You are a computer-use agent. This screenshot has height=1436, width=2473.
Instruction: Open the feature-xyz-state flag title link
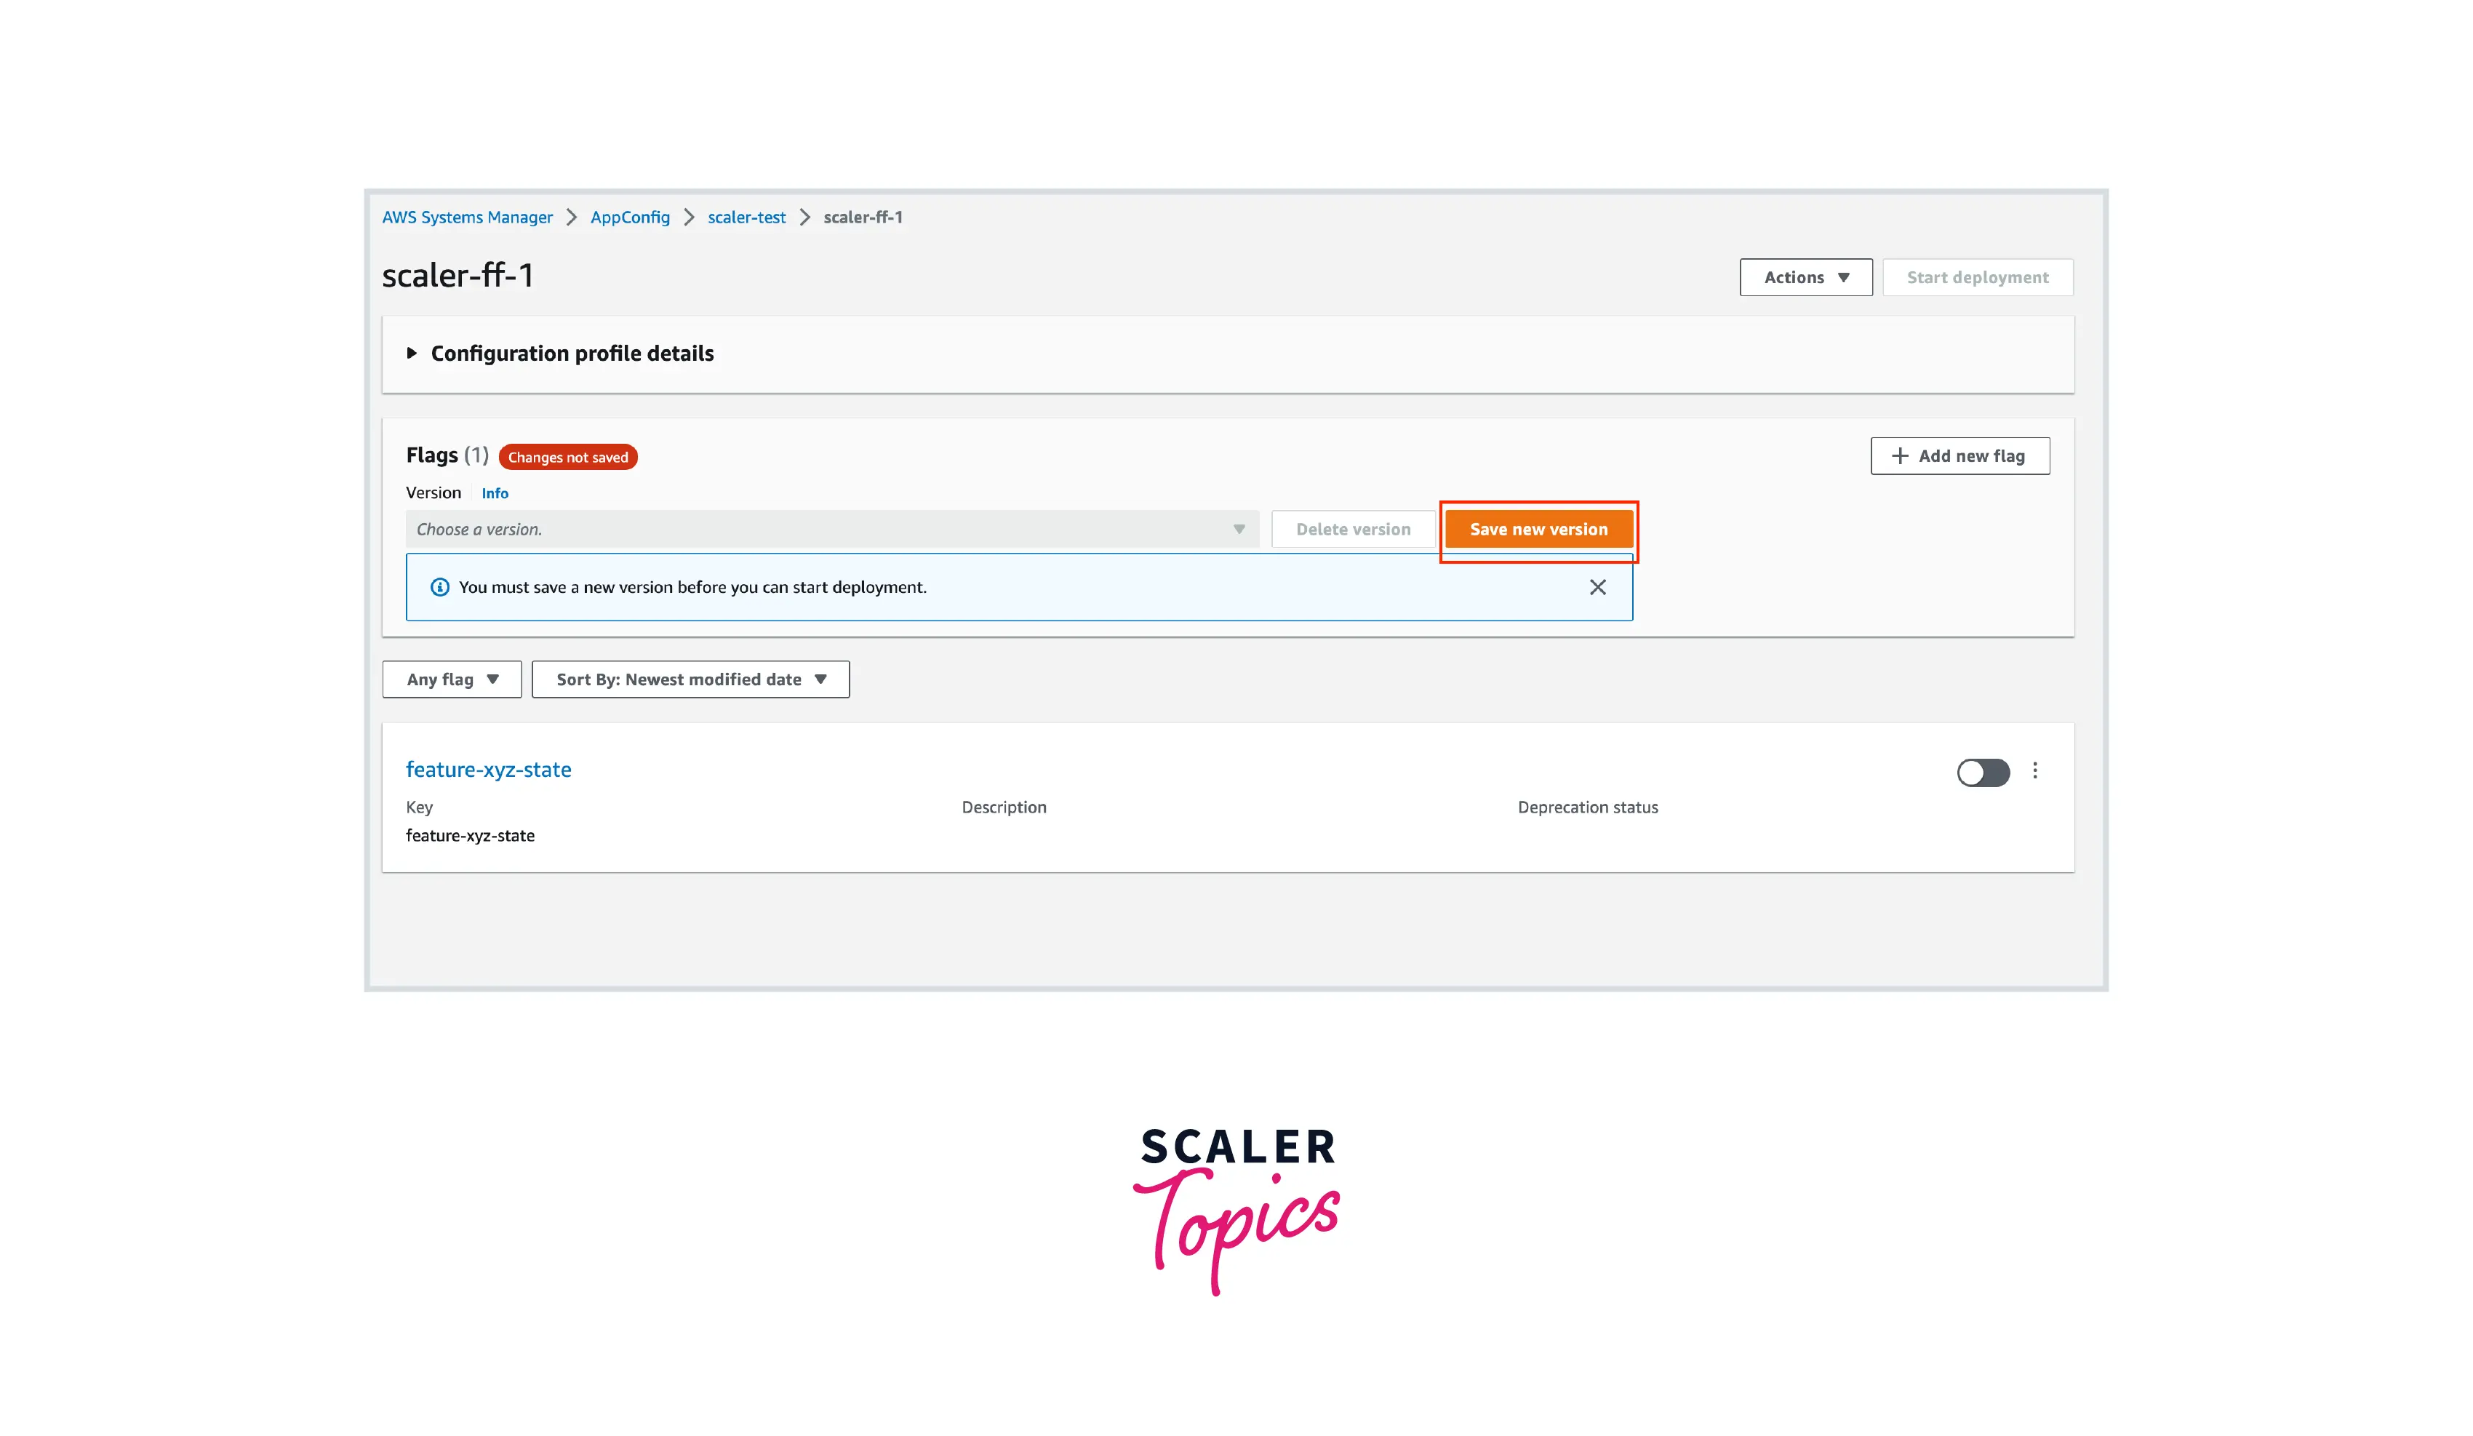pyautogui.click(x=489, y=770)
